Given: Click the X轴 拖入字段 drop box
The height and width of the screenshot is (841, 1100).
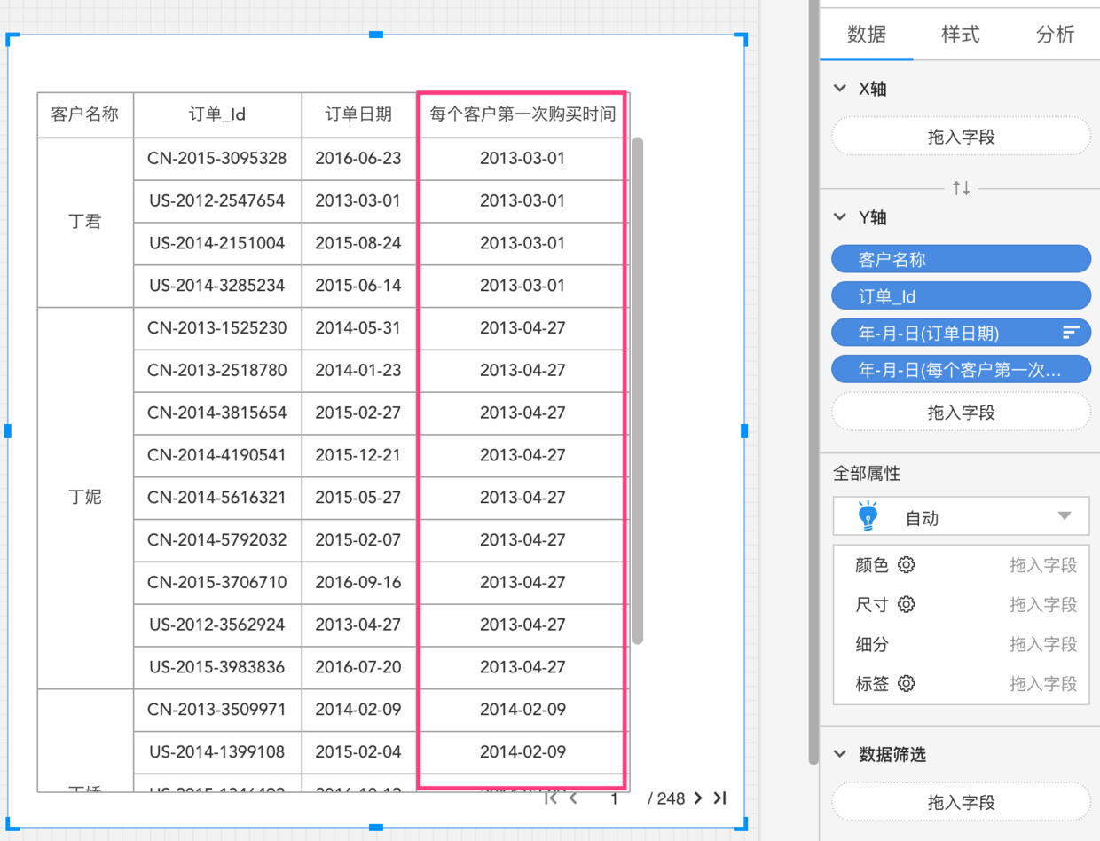Looking at the screenshot, I should pos(961,137).
